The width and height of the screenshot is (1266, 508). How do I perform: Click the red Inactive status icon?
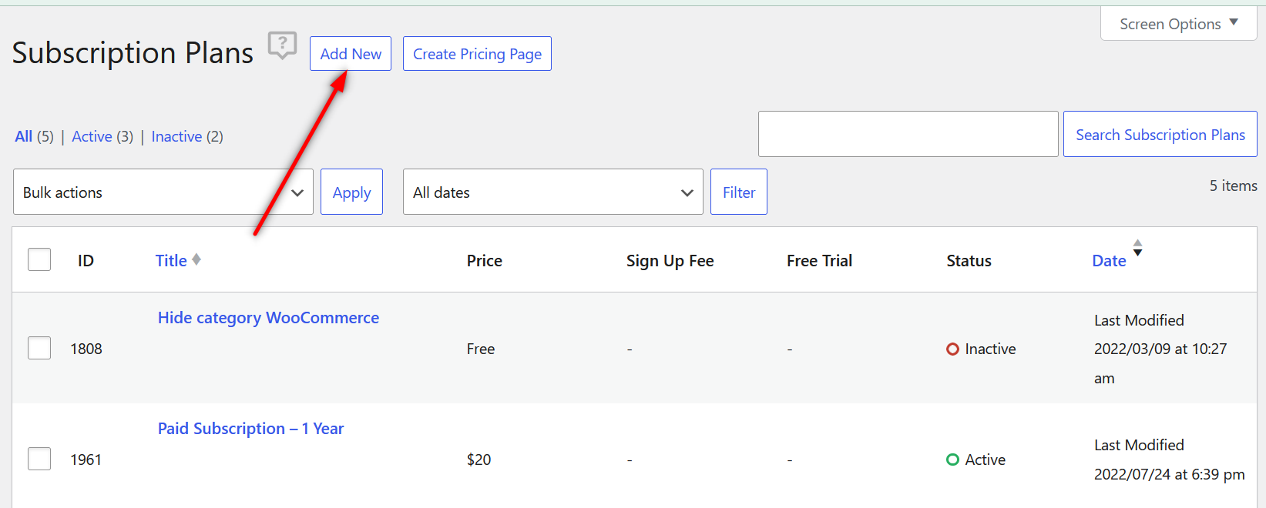click(952, 349)
